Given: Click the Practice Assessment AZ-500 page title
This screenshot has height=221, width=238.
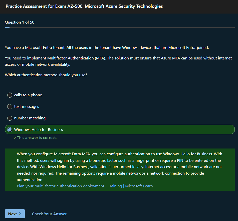Looking at the screenshot, I should coord(84,6).
